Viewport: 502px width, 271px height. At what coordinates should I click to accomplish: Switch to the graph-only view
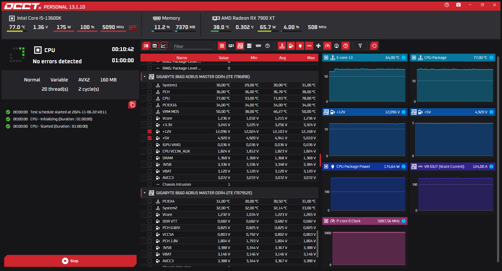163,46
